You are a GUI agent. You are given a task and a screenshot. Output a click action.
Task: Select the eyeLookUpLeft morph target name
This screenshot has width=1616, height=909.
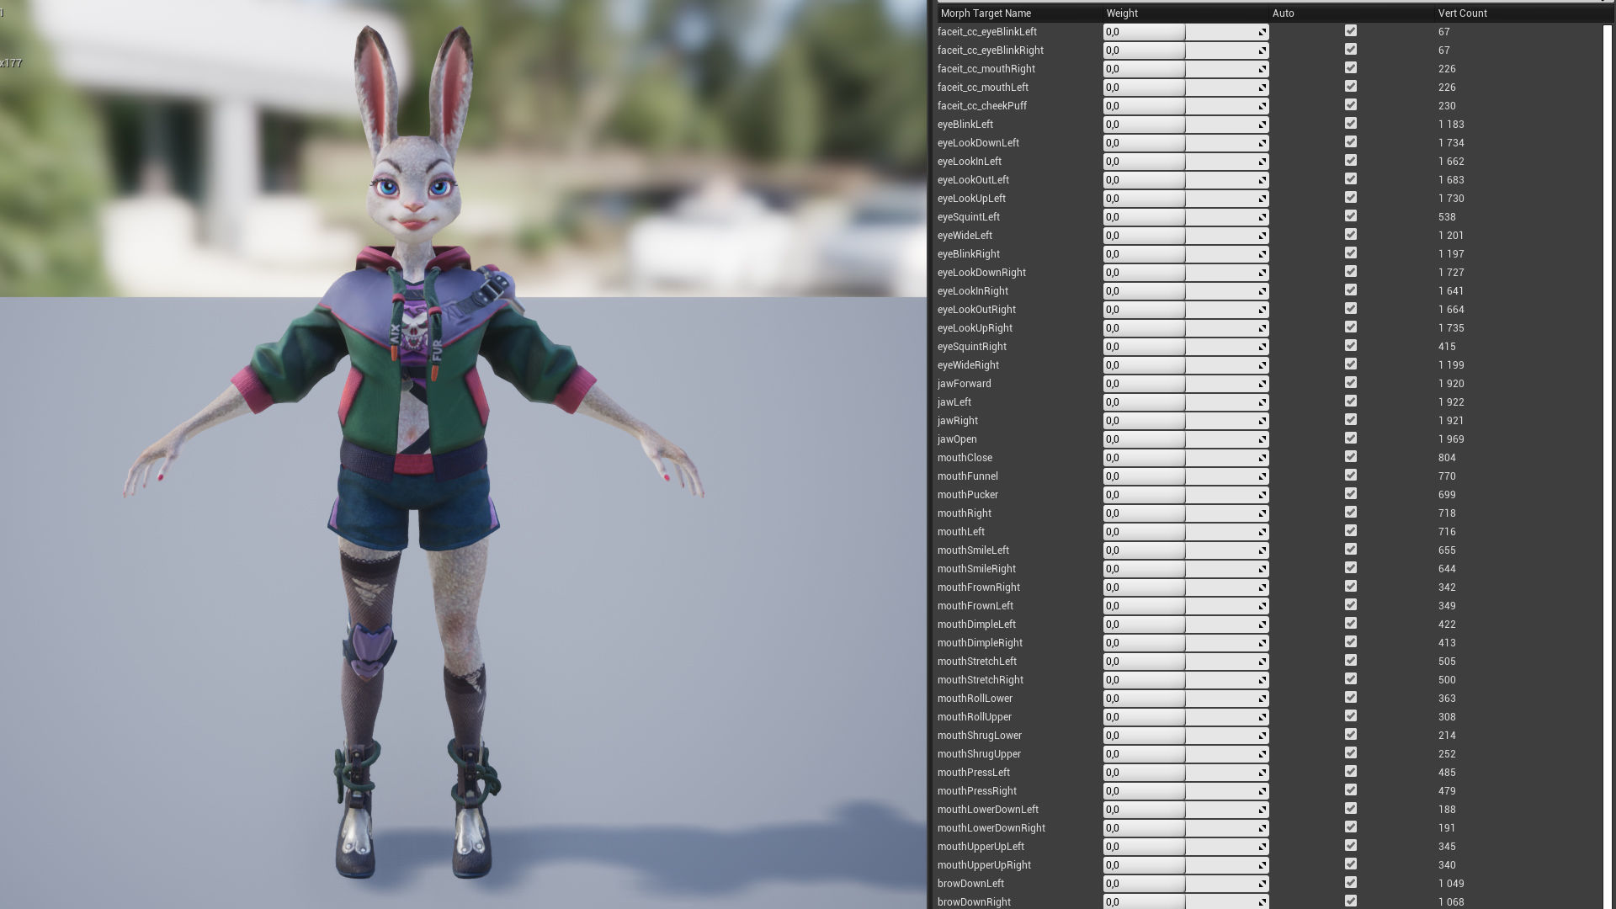click(x=971, y=199)
